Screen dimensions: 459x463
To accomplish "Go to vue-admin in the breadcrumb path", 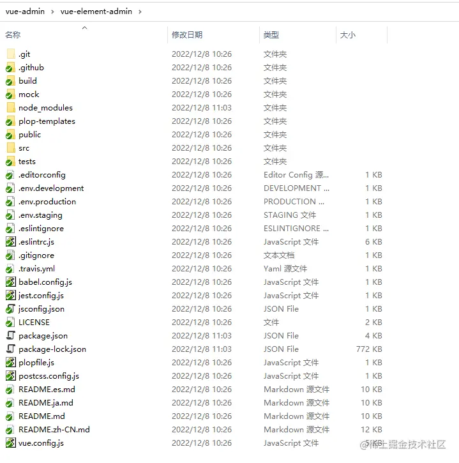I will (x=25, y=11).
